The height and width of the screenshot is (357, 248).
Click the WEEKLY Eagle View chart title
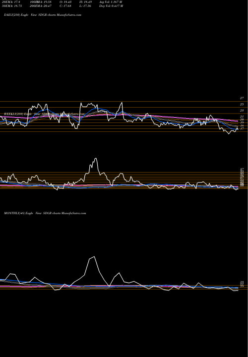click(x=44, y=114)
